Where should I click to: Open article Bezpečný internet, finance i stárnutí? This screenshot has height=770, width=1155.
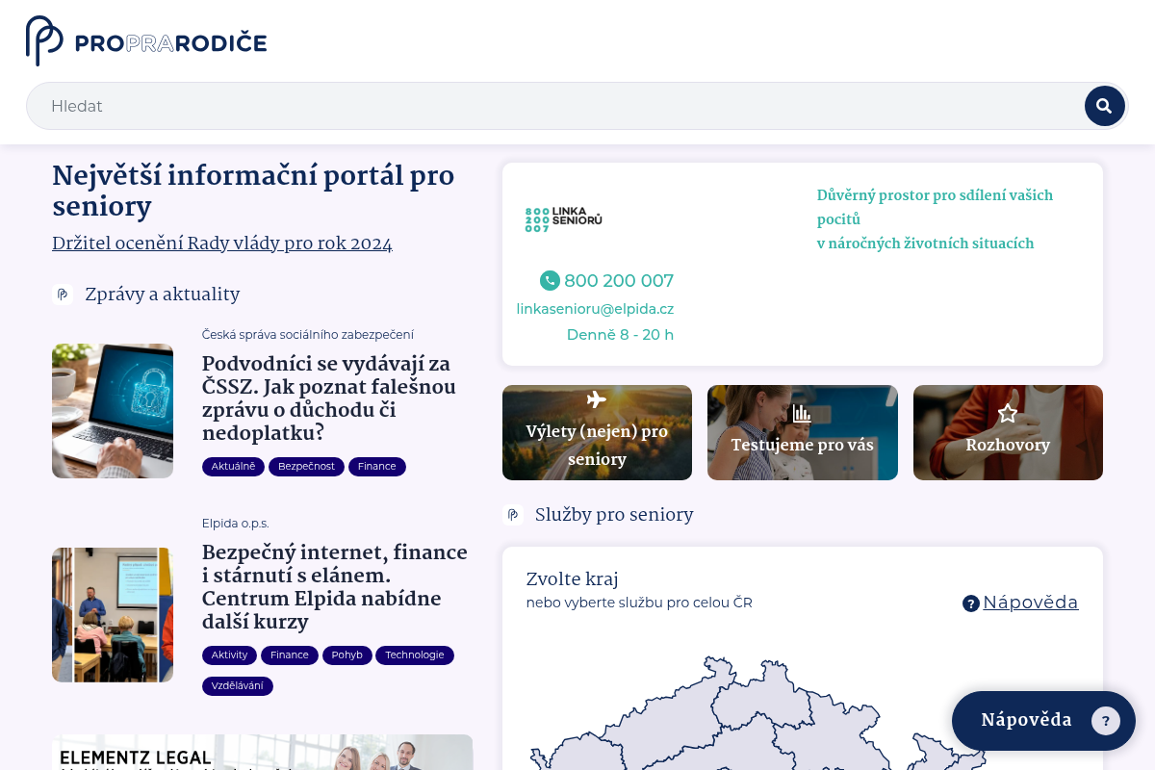pos(335,587)
